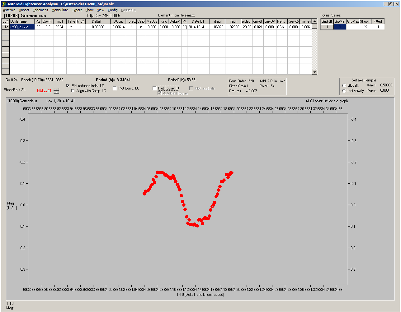
Task: Click PhaseRef= 21. label
Action: [x=15, y=90]
